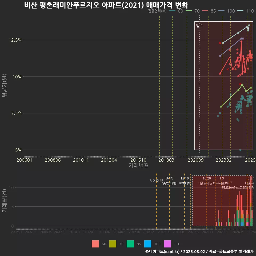Click the 0 volume axis label

(x=13, y=226)
